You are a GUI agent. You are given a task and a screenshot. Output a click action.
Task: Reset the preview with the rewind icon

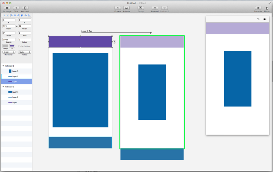[258, 19]
